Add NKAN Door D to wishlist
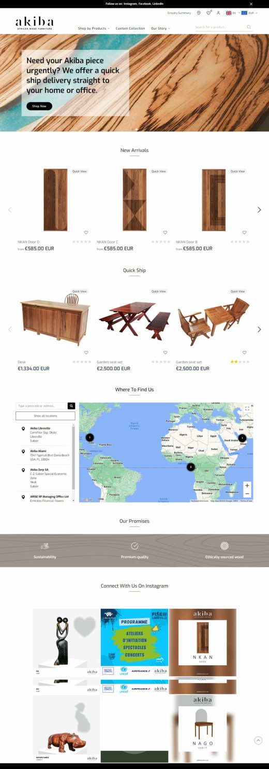 [x=86, y=233]
